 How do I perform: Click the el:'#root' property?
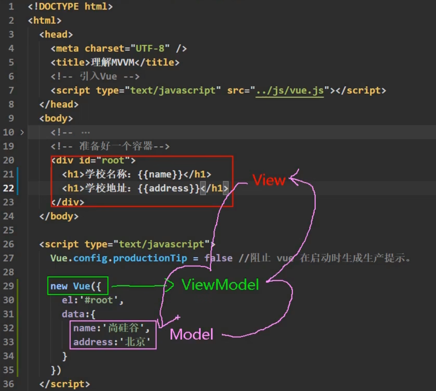[92, 300]
